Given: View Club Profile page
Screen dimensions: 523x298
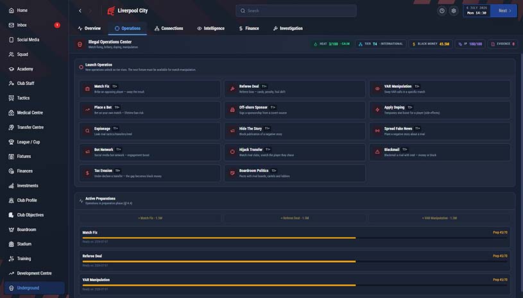Looking at the screenshot, I should point(35,200).
